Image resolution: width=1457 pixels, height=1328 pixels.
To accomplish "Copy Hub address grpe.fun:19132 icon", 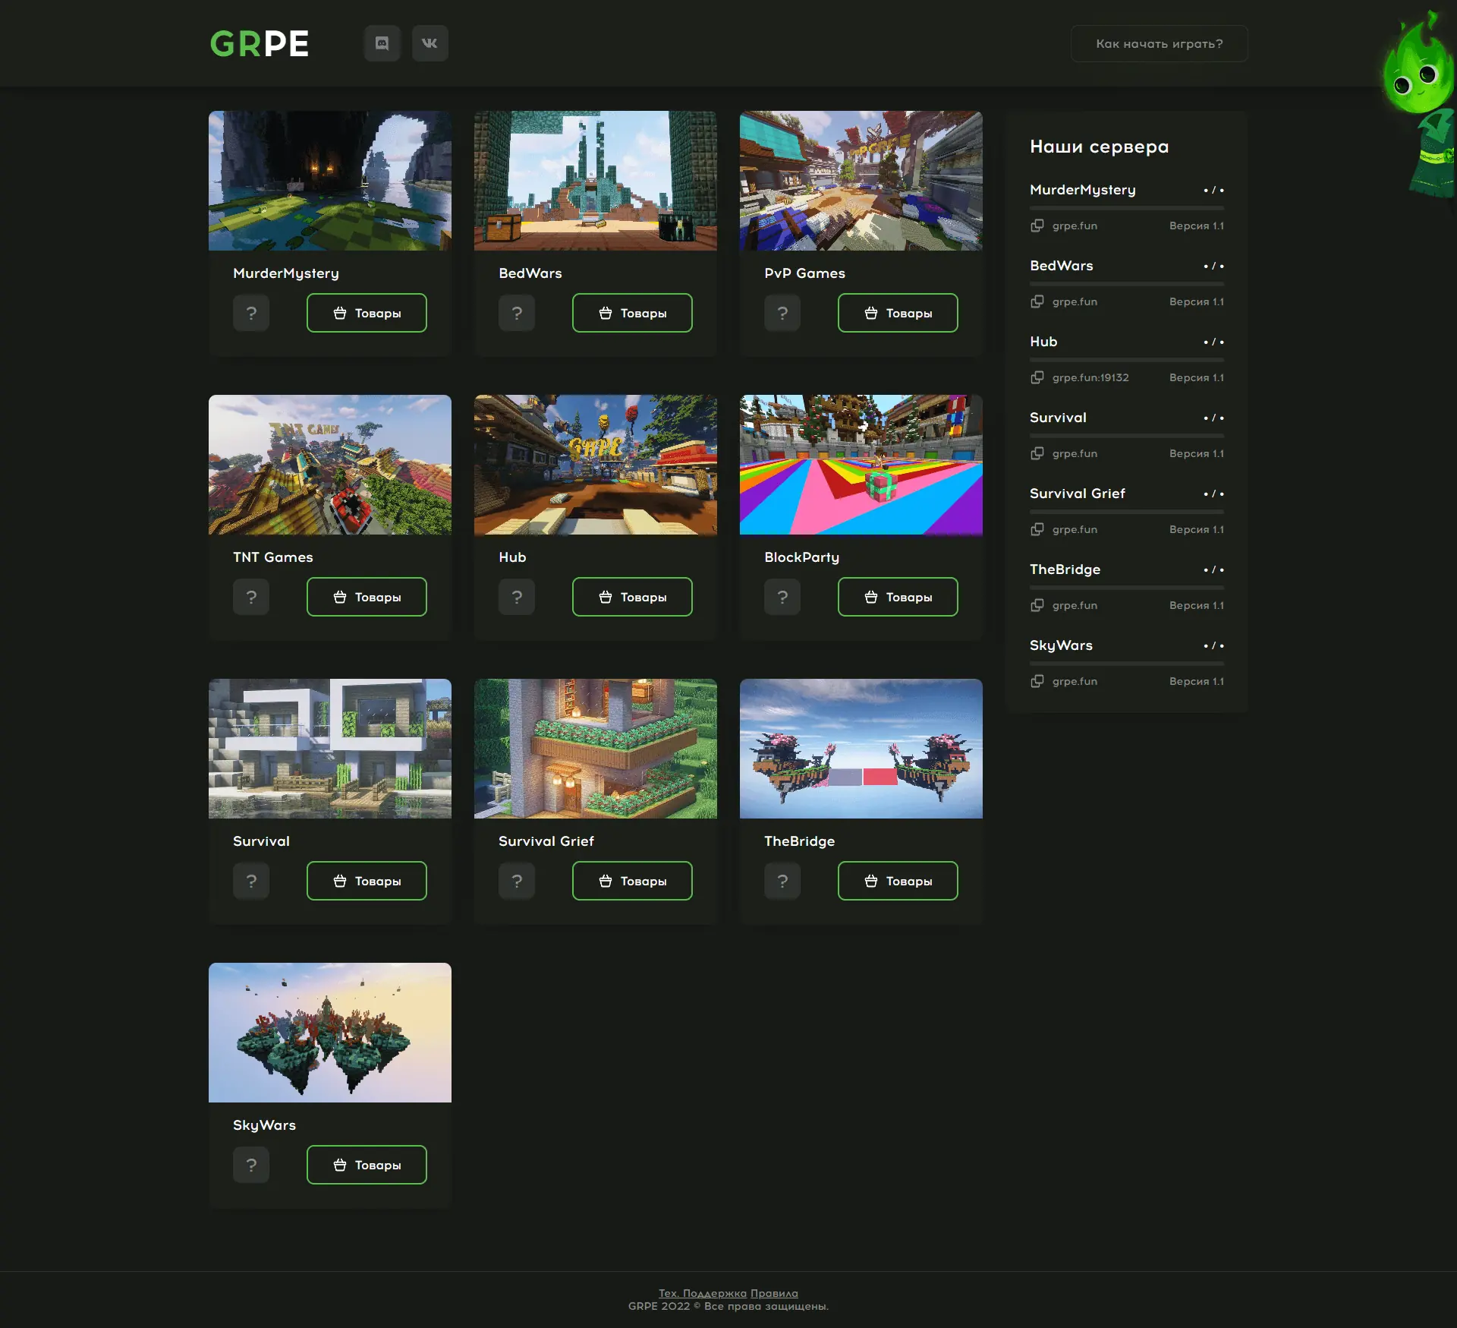I will coord(1037,377).
